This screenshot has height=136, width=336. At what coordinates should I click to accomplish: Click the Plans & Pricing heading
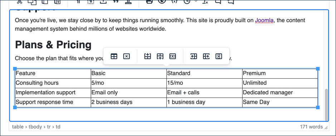pos(53,45)
